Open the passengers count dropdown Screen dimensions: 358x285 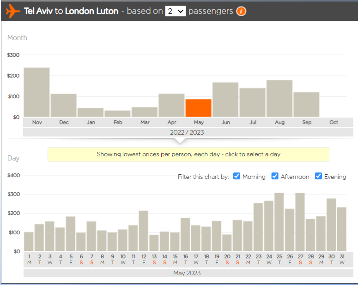[x=176, y=11]
